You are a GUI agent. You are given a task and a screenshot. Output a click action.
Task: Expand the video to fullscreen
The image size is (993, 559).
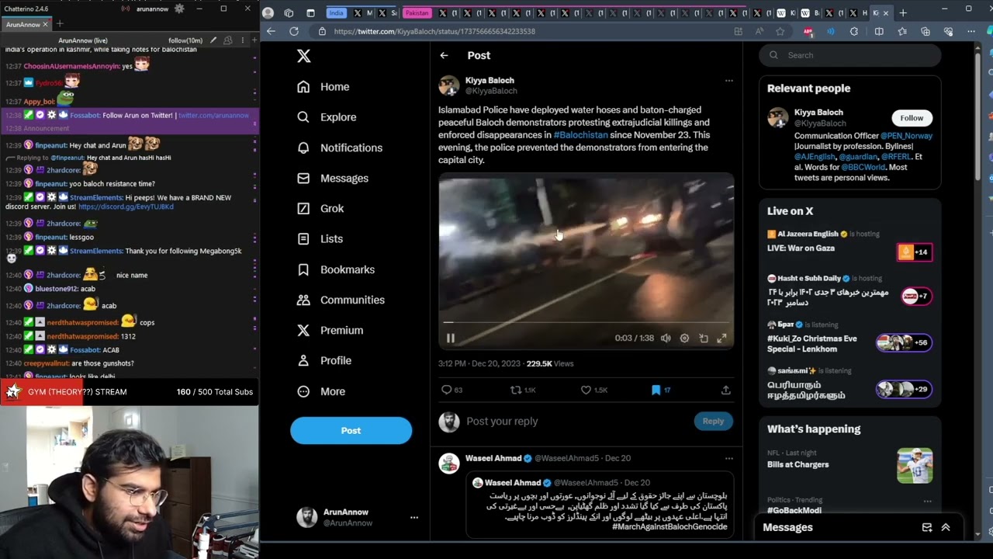click(x=721, y=339)
